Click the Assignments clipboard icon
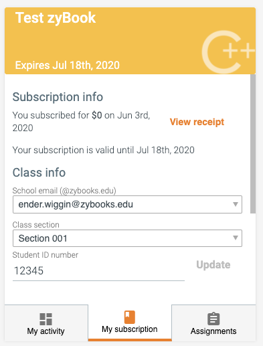 (x=213, y=319)
